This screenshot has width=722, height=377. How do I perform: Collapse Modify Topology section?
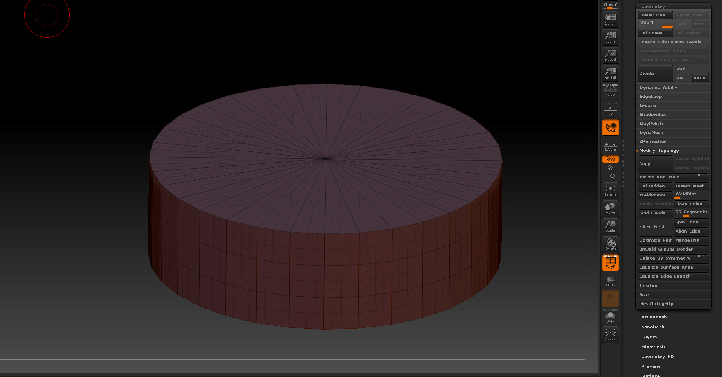point(659,151)
